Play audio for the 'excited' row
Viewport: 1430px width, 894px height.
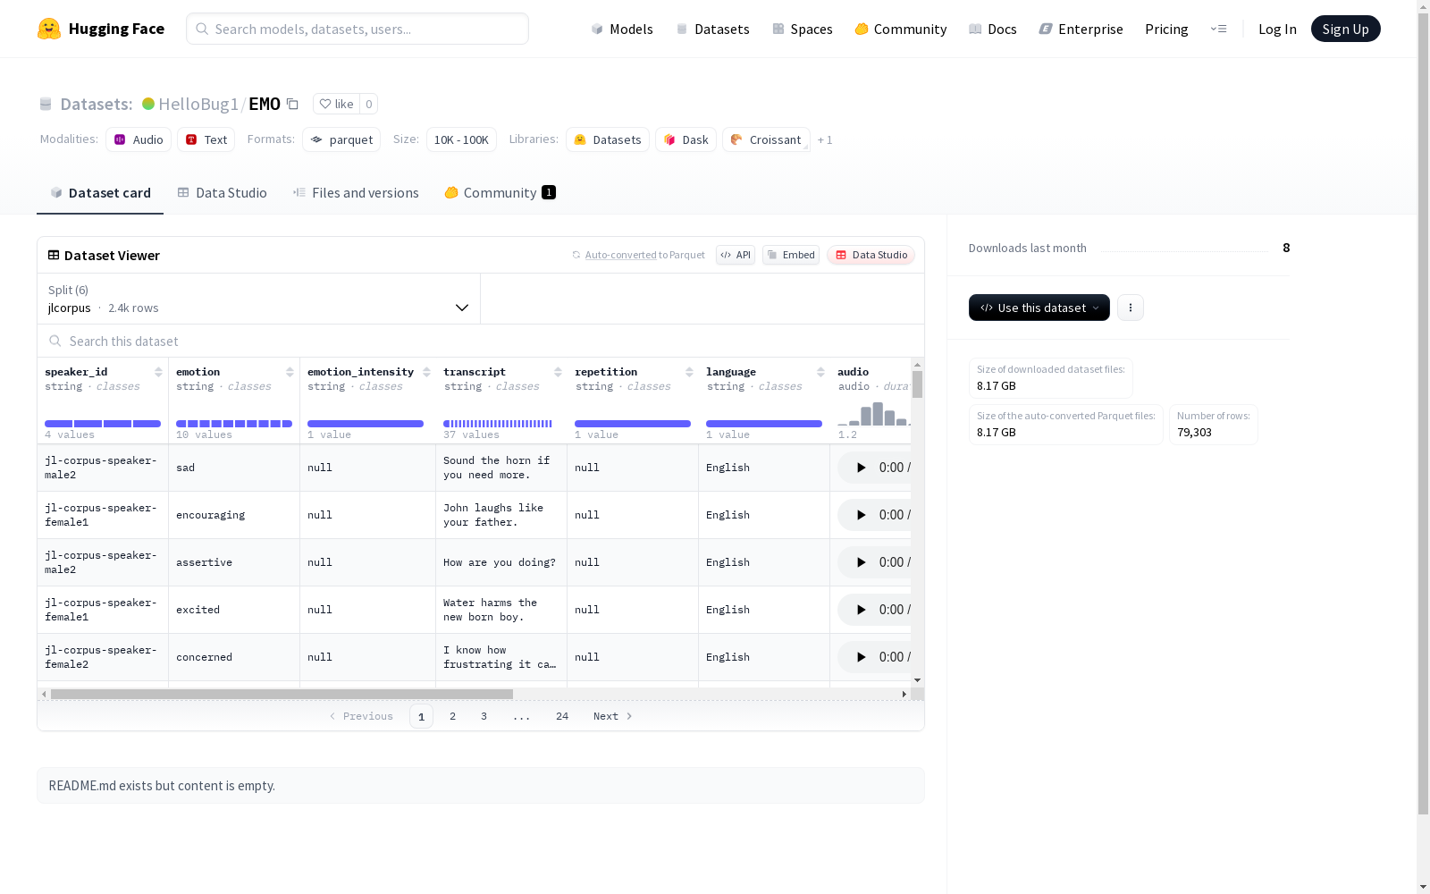(861, 610)
